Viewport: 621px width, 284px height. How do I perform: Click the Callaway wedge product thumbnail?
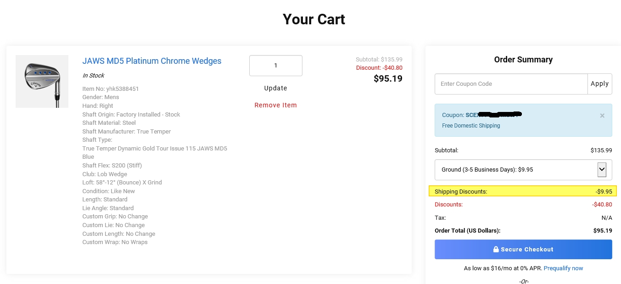[42, 82]
